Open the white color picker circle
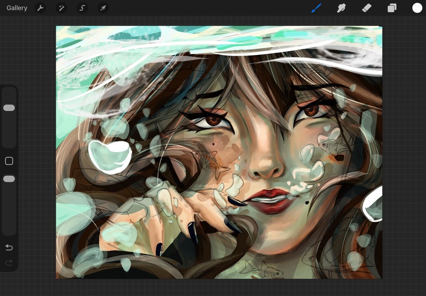426x296 pixels. pos(417,8)
